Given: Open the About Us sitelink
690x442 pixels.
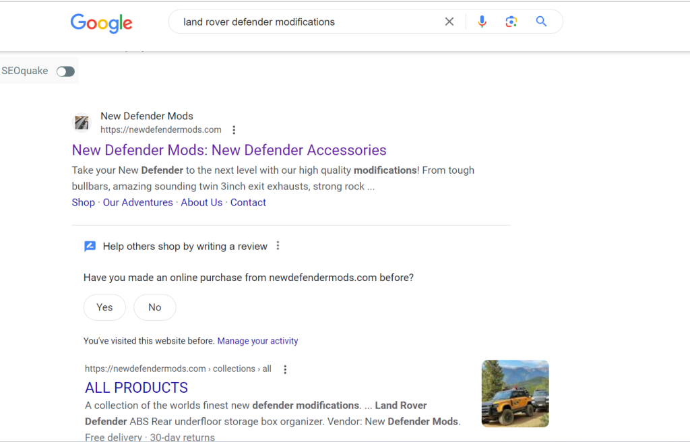Looking at the screenshot, I should 201,202.
